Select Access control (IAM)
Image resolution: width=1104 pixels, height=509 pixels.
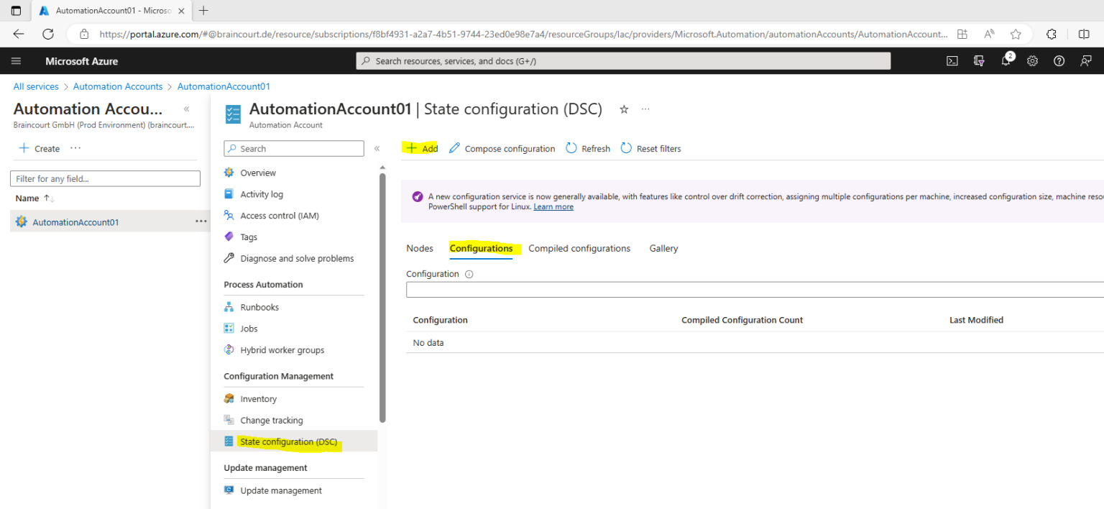pos(280,215)
